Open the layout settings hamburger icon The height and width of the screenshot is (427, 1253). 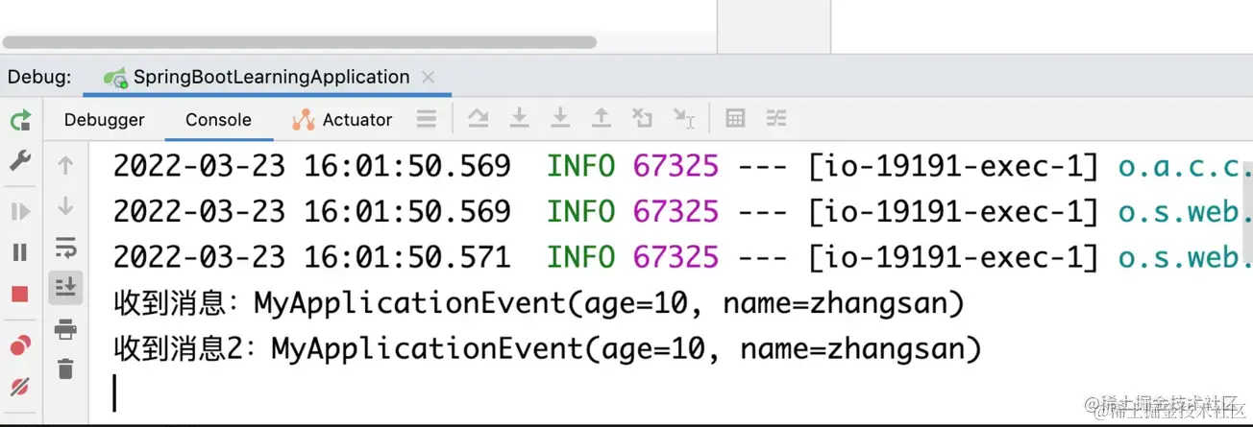coord(427,119)
